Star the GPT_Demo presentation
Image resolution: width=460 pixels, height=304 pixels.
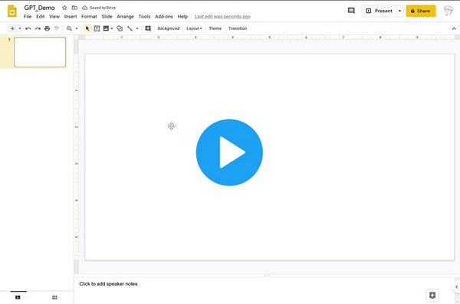[x=64, y=8]
